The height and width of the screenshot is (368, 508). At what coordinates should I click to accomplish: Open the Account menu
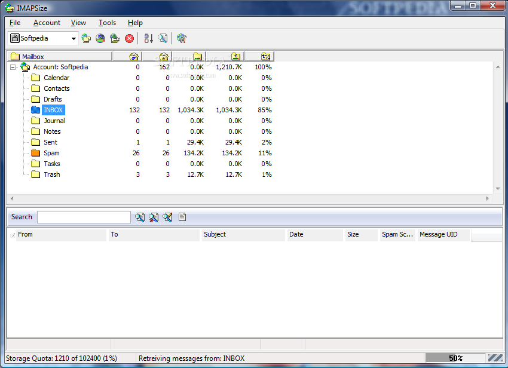point(47,23)
